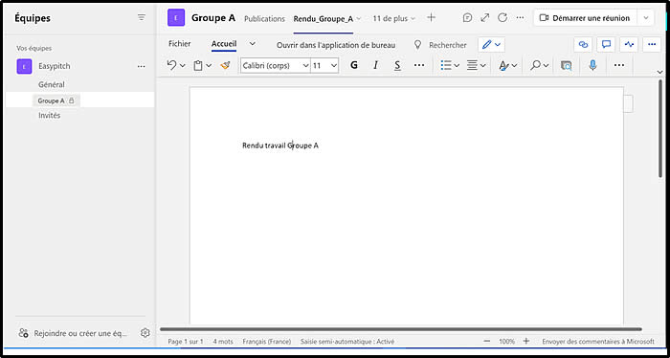
Task: Click the Find magnifier icon
Action: coord(535,65)
